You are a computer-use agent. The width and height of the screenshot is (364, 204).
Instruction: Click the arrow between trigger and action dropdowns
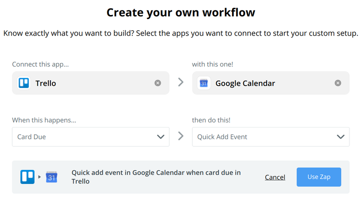coord(181,136)
